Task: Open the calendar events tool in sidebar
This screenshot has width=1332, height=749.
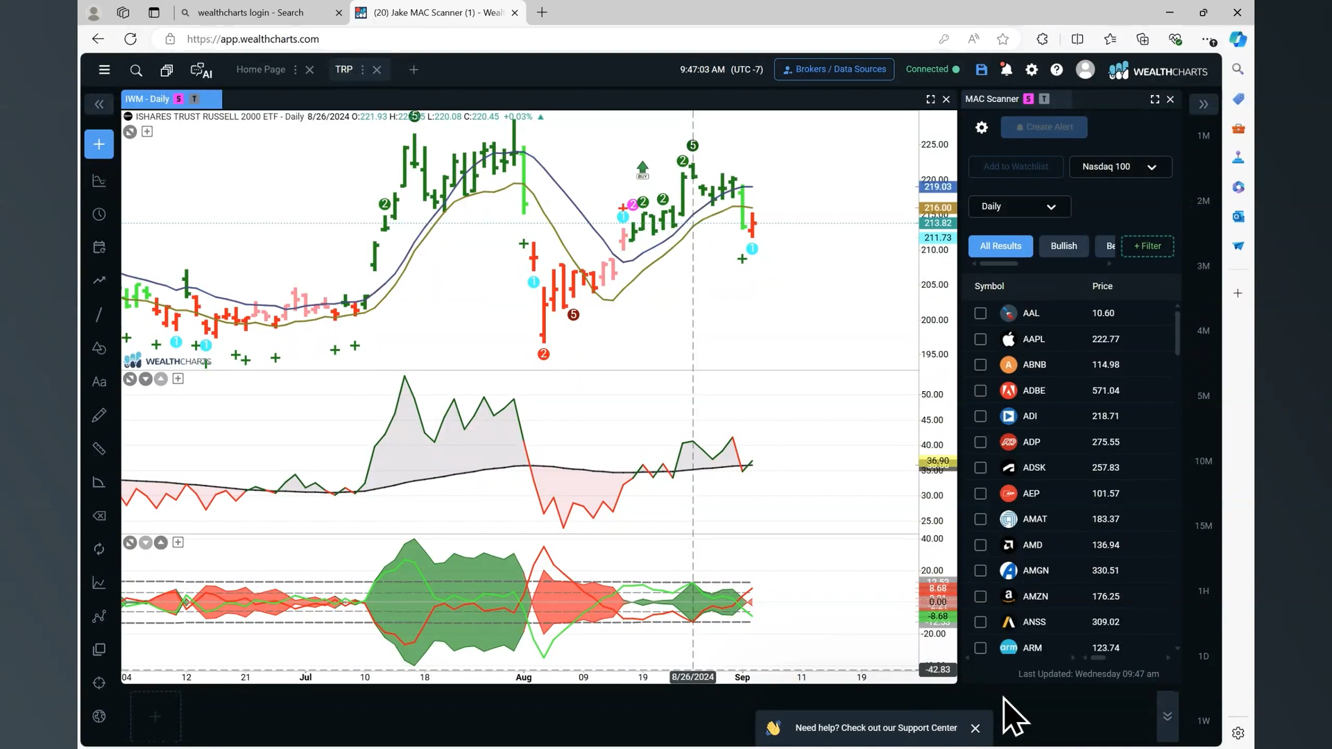Action: pos(99,248)
